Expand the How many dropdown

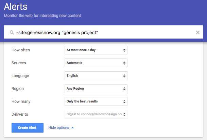point(96,101)
